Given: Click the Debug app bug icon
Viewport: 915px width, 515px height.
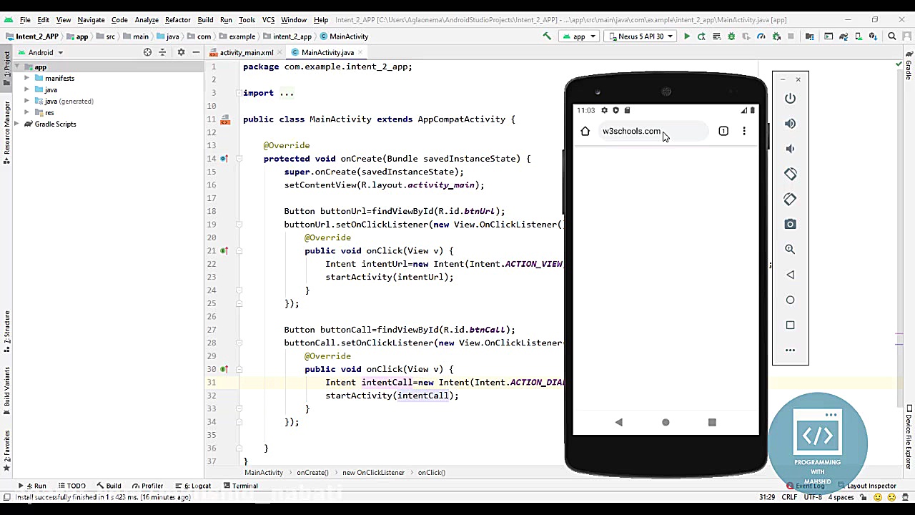Looking at the screenshot, I should (x=731, y=36).
